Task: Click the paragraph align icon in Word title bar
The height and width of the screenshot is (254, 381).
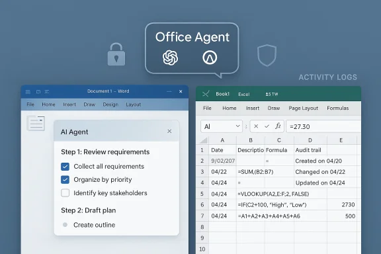Action: (x=47, y=92)
